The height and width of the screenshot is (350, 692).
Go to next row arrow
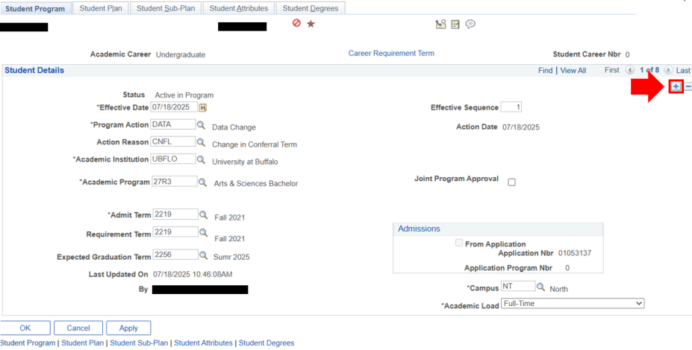pyautogui.click(x=667, y=71)
